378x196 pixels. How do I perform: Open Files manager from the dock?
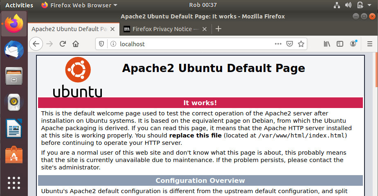pyautogui.click(x=14, y=76)
